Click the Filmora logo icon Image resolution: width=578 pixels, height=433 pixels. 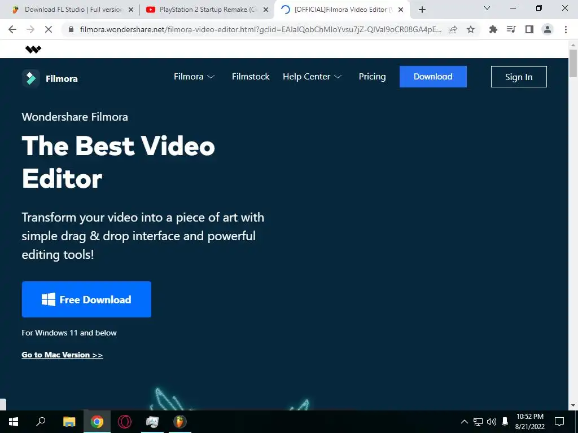31,78
